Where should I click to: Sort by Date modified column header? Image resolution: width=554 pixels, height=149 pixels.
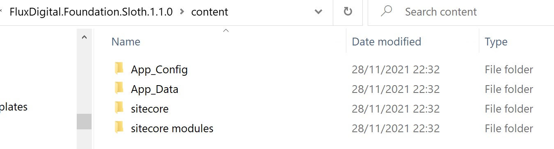point(387,42)
